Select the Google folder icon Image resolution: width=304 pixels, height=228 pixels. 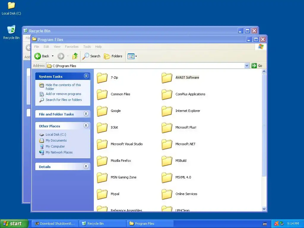(102, 111)
